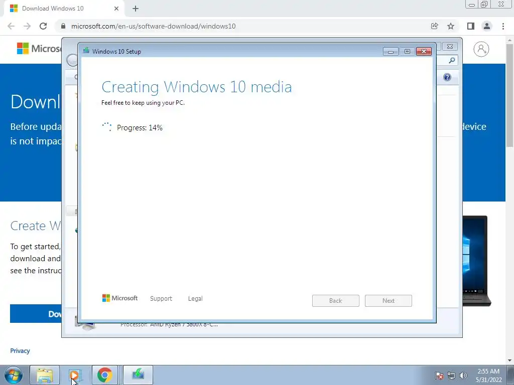
Task: Click the Privacy link on webpage
Action: click(x=20, y=350)
